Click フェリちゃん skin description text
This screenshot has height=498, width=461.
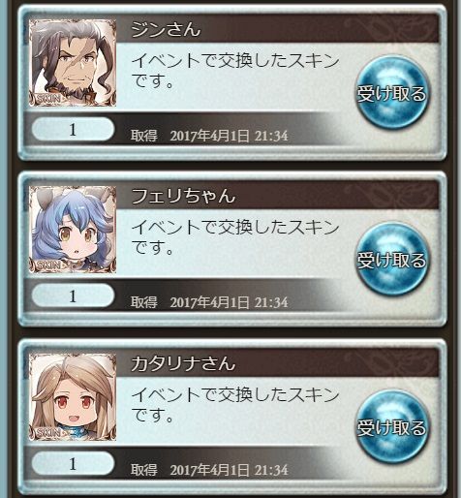[235, 237]
